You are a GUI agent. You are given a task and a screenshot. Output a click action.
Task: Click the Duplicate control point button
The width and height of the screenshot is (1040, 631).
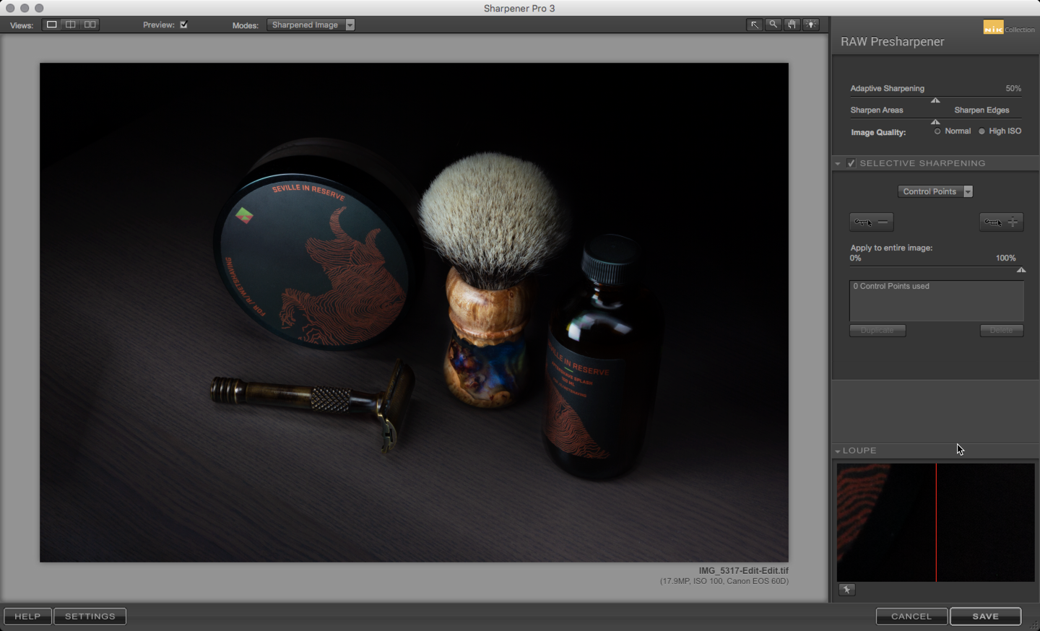tap(877, 331)
